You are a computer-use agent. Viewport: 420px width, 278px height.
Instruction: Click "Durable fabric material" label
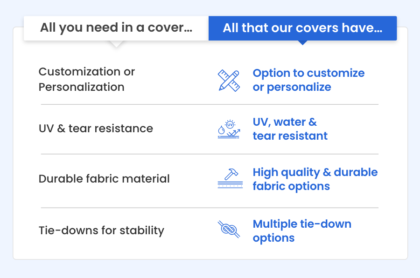point(104,179)
